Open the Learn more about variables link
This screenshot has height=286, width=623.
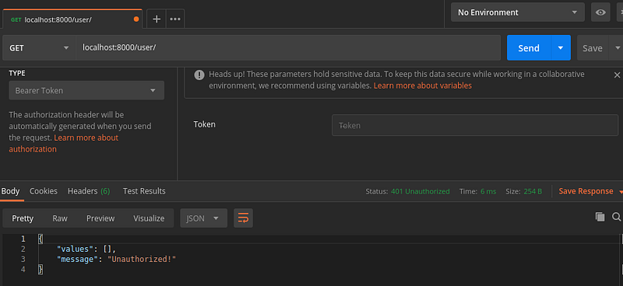(x=423, y=85)
